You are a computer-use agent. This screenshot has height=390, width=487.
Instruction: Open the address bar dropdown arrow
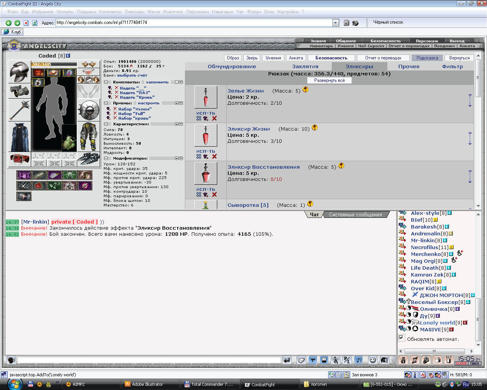336,23
